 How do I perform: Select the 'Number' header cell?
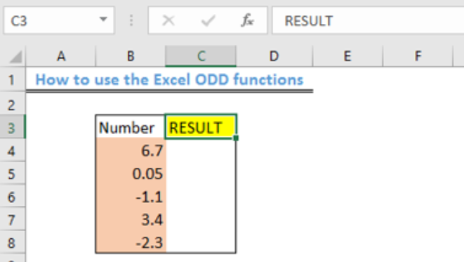coord(131,126)
